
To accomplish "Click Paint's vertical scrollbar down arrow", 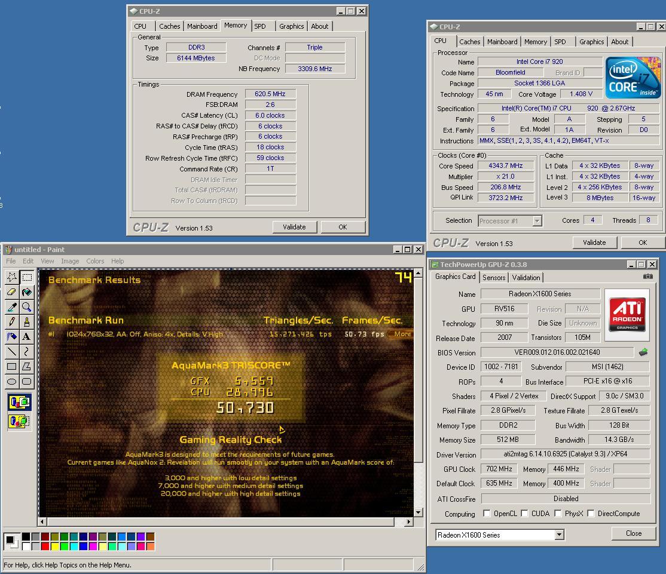I will (x=418, y=512).
